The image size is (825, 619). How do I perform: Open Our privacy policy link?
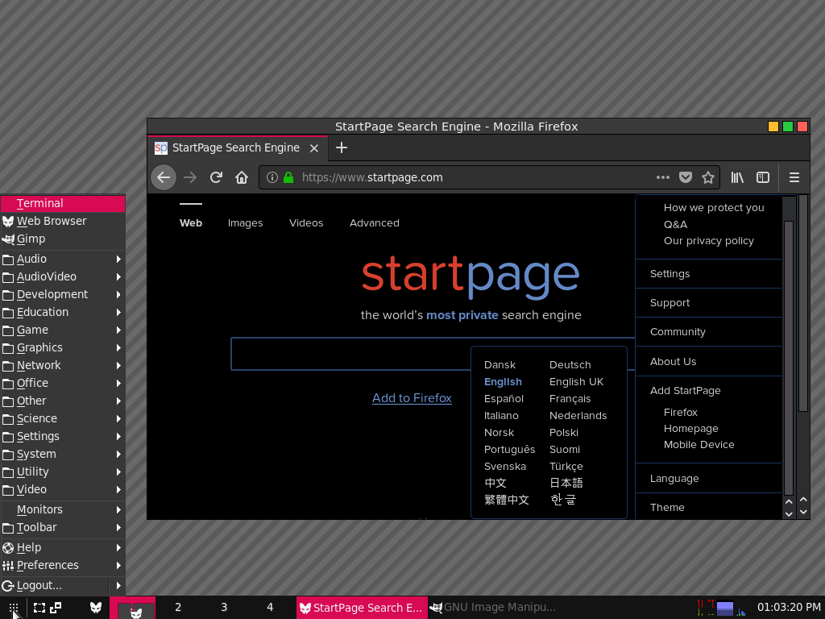[708, 240]
